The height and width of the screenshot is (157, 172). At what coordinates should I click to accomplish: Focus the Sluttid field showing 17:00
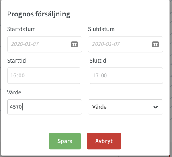point(126,75)
